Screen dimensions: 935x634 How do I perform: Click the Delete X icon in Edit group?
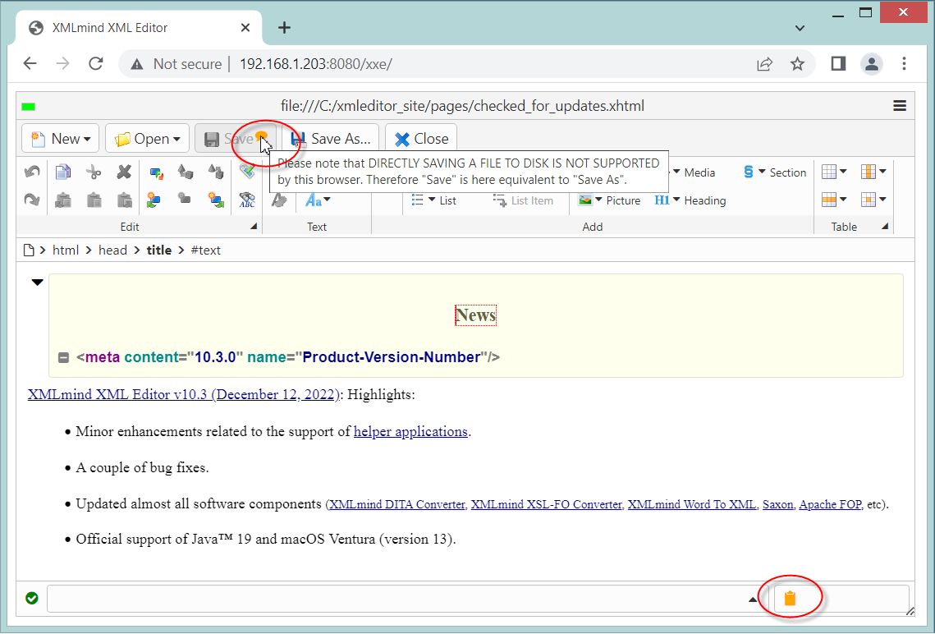pos(124,172)
